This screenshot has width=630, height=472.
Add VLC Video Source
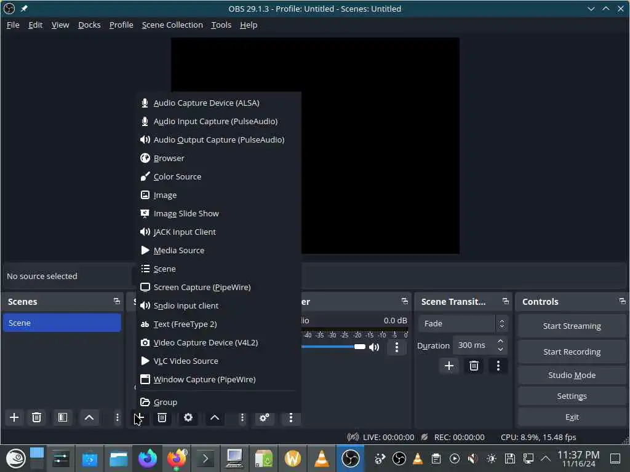[x=218, y=361]
